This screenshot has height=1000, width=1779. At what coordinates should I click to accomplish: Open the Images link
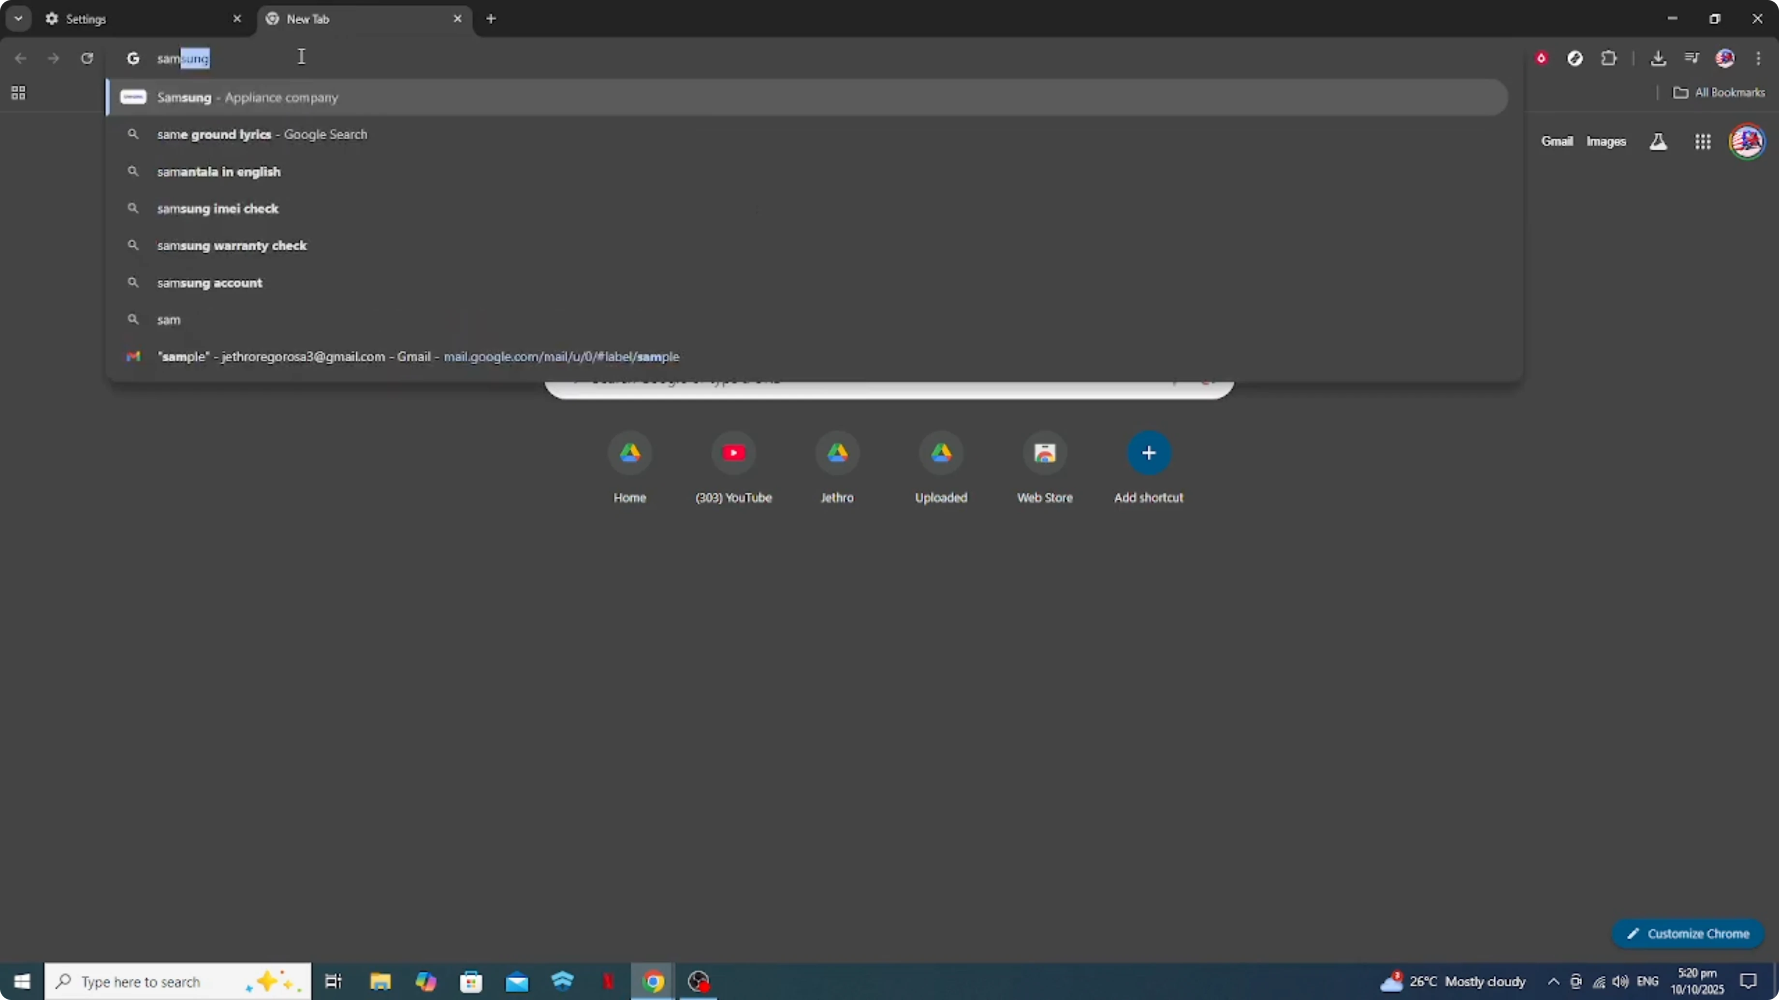coord(1605,142)
